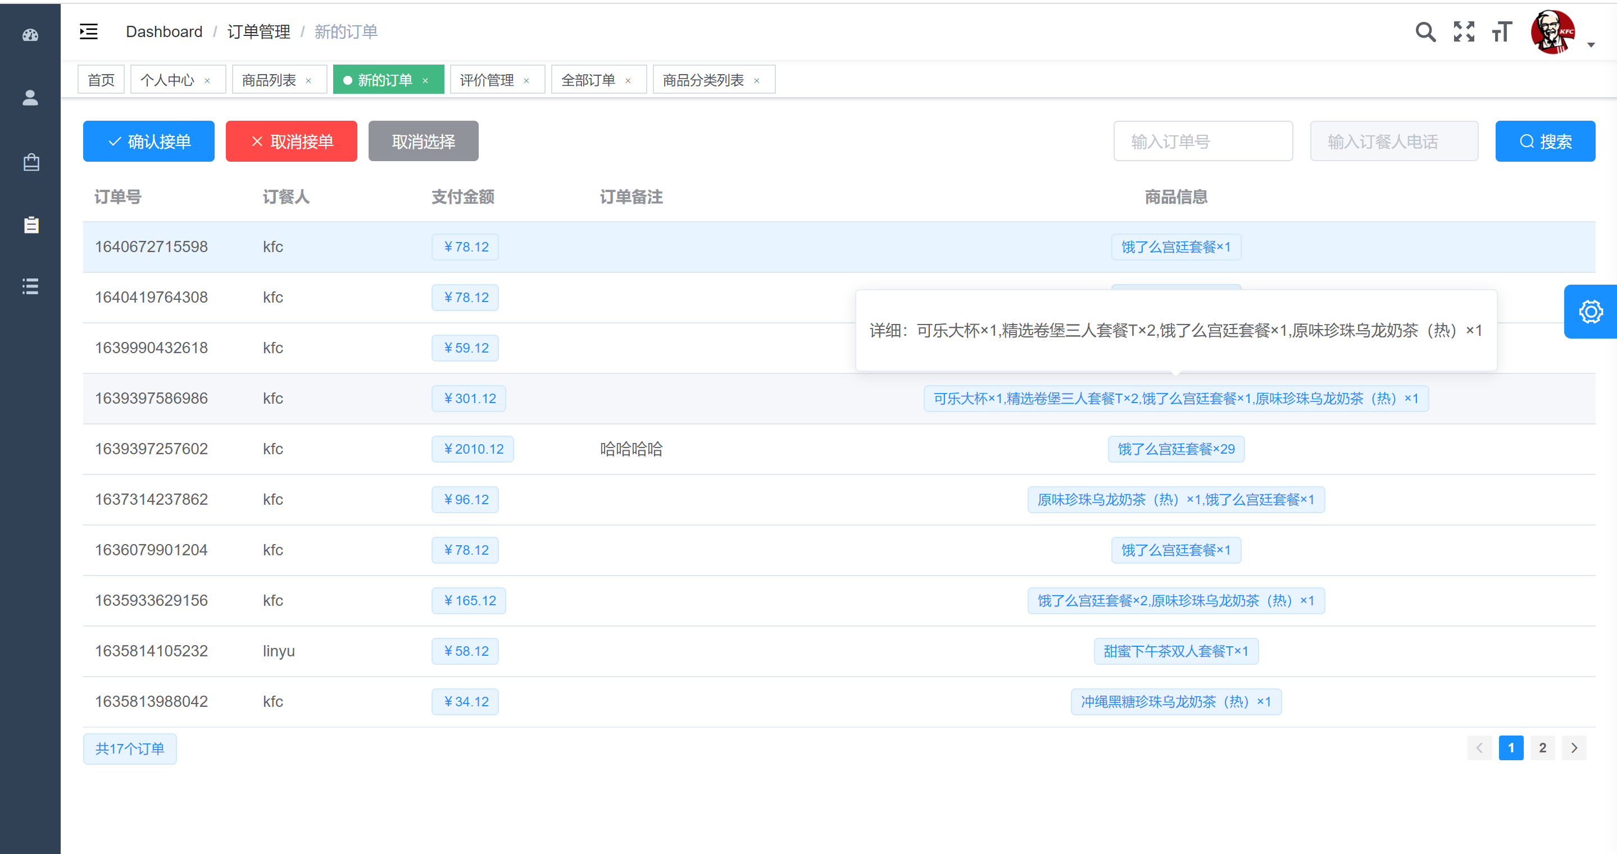Expand the KFC avatar dropdown arrow

(1591, 45)
